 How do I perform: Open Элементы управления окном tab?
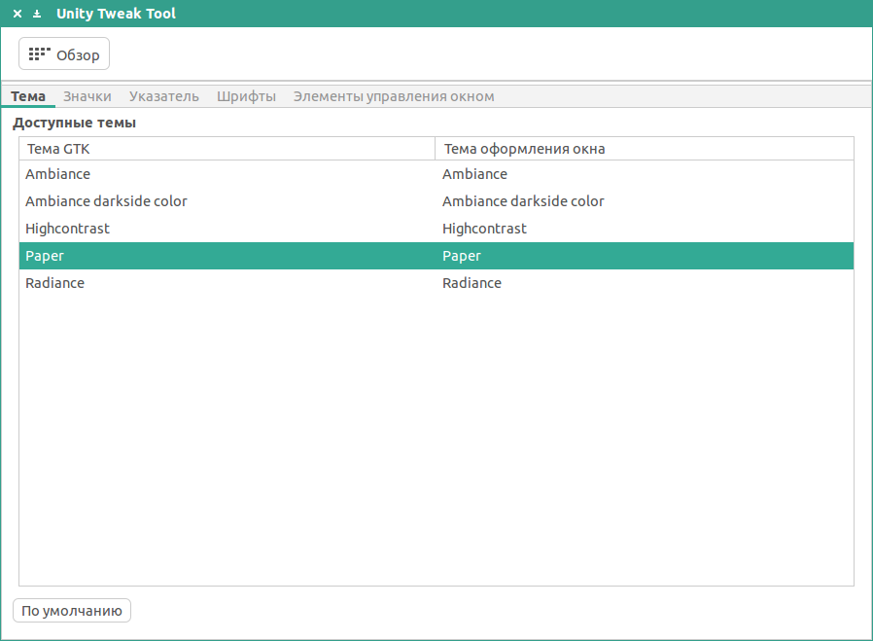(394, 96)
